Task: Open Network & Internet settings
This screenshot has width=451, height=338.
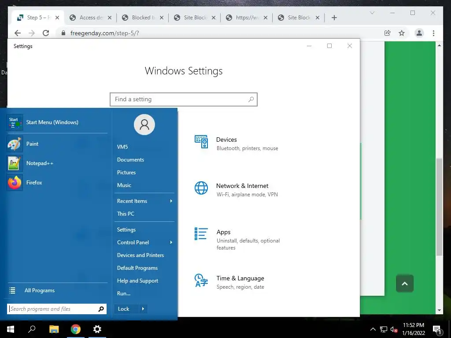Action: pyautogui.click(x=237, y=190)
